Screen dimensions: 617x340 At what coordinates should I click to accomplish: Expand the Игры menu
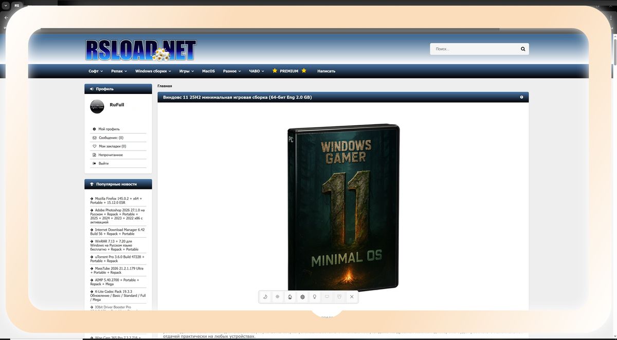coord(187,71)
